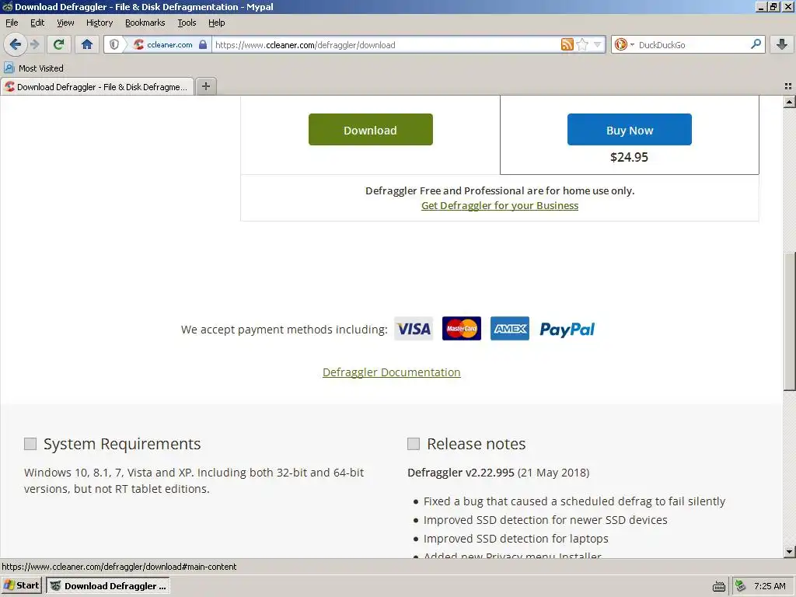Open the URL history dropdown arrow

pos(598,44)
